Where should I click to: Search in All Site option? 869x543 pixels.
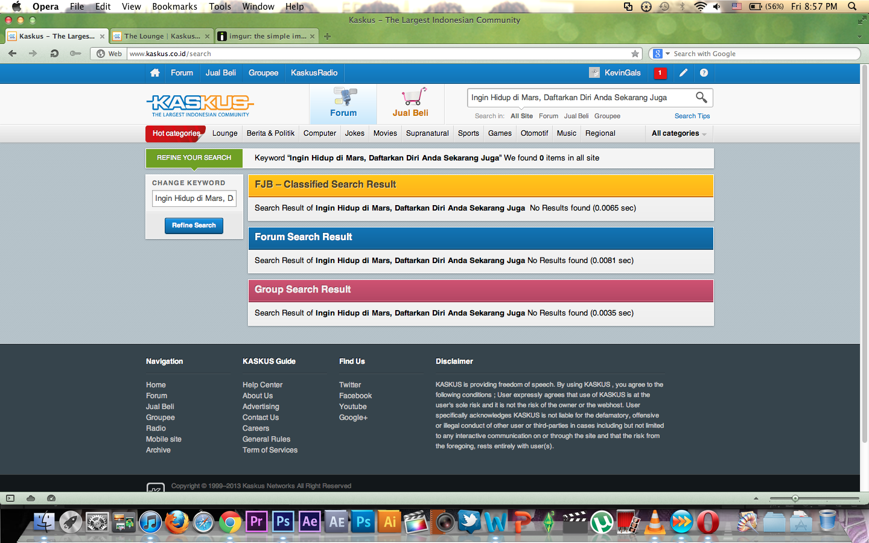point(521,116)
